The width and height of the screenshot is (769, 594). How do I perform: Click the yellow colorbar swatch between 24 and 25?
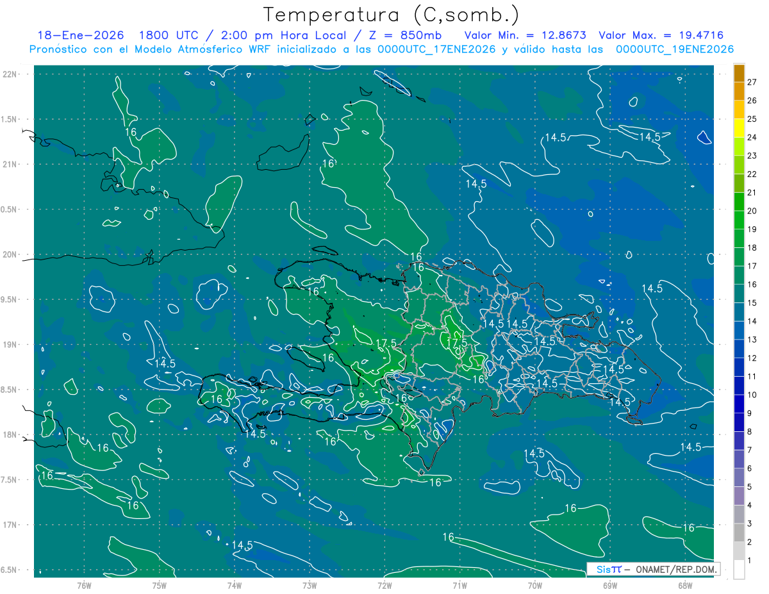(x=739, y=128)
